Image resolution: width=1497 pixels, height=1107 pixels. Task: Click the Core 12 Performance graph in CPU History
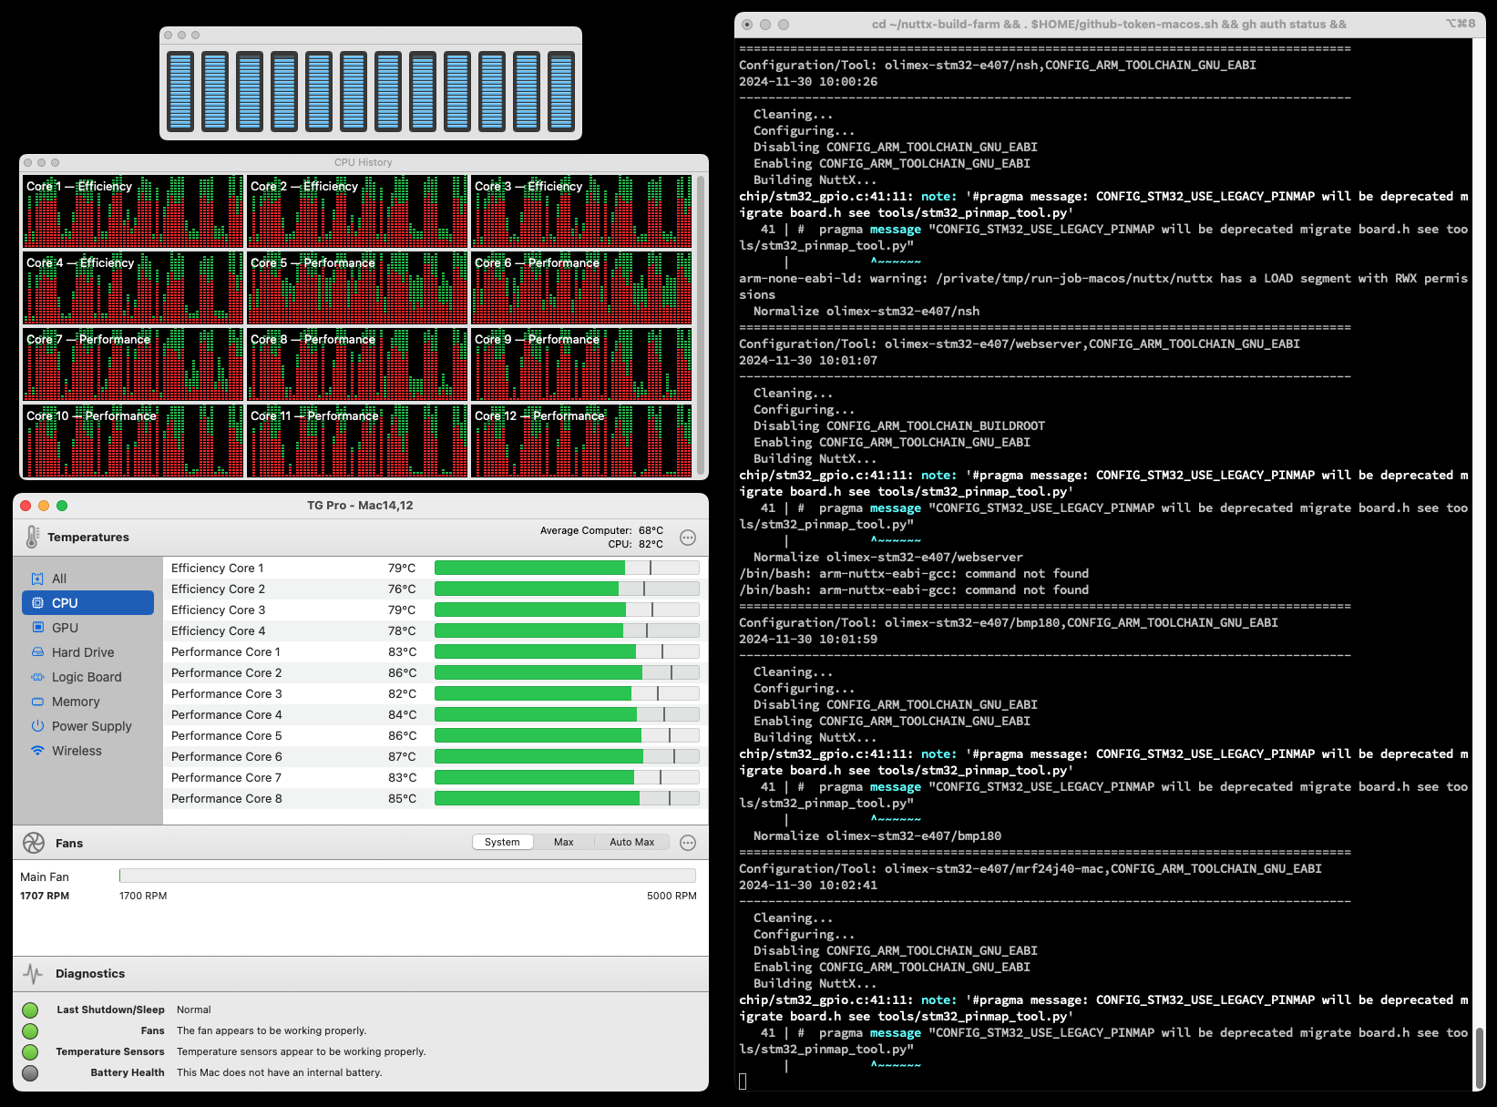click(x=581, y=441)
